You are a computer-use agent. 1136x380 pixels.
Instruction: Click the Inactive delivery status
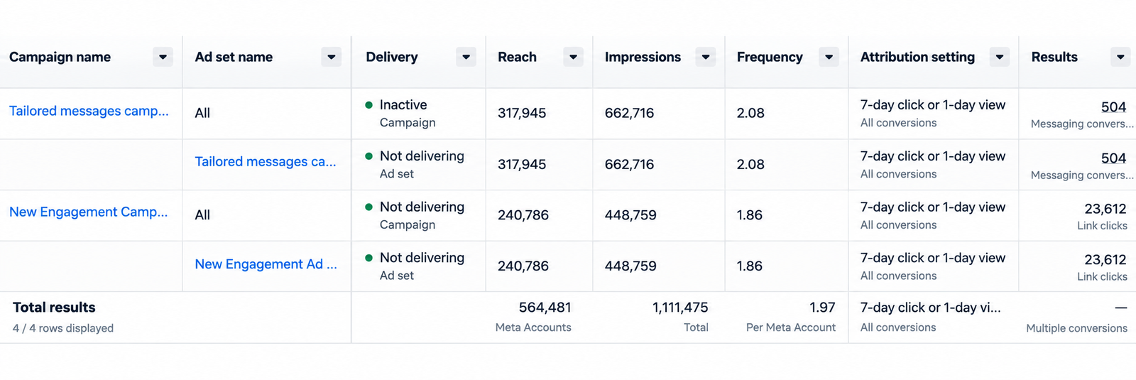coord(403,105)
